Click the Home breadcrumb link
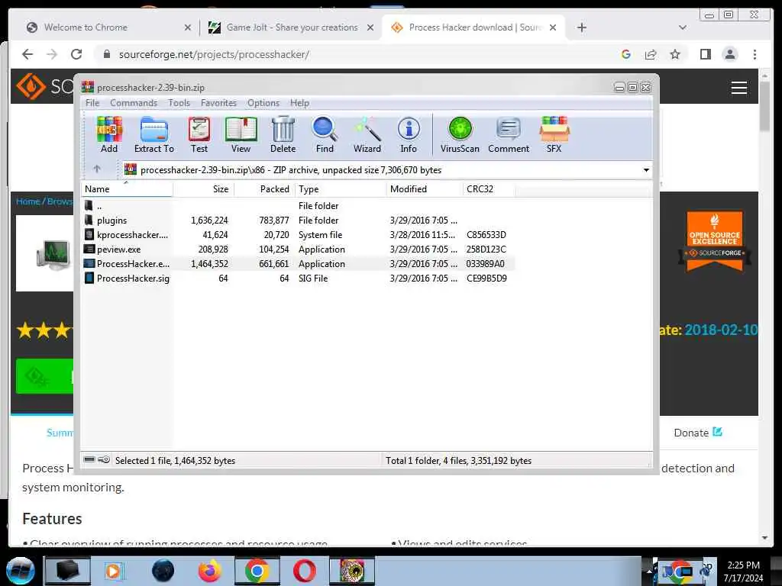782x586 pixels. (x=28, y=201)
